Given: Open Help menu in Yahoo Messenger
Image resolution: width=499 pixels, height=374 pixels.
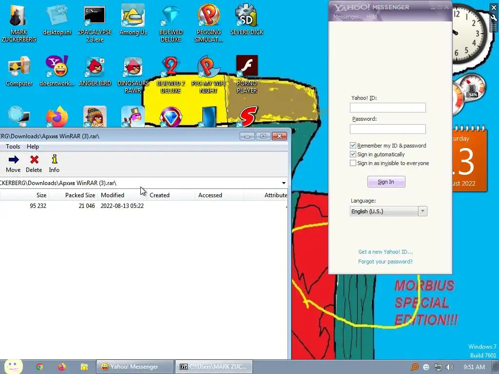Looking at the screenshot, I should click(371, 17).
